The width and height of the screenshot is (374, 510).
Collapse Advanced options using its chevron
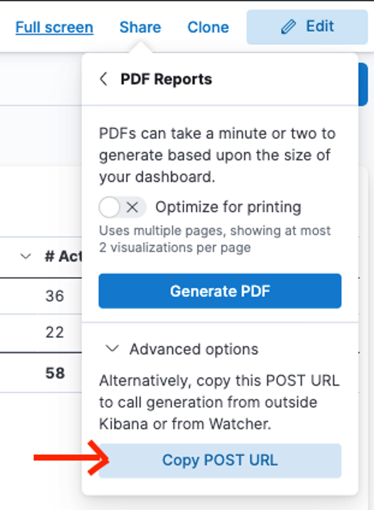coord(112,349)
